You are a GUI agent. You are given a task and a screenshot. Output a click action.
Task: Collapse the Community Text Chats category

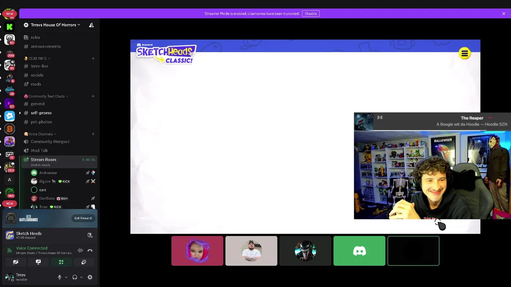(46, 96)
